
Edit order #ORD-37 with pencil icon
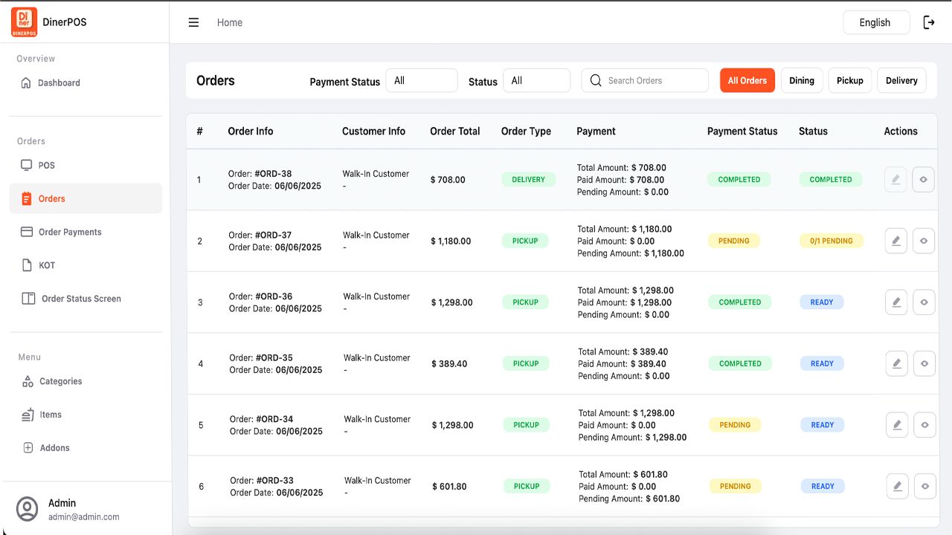click(896, 241)
